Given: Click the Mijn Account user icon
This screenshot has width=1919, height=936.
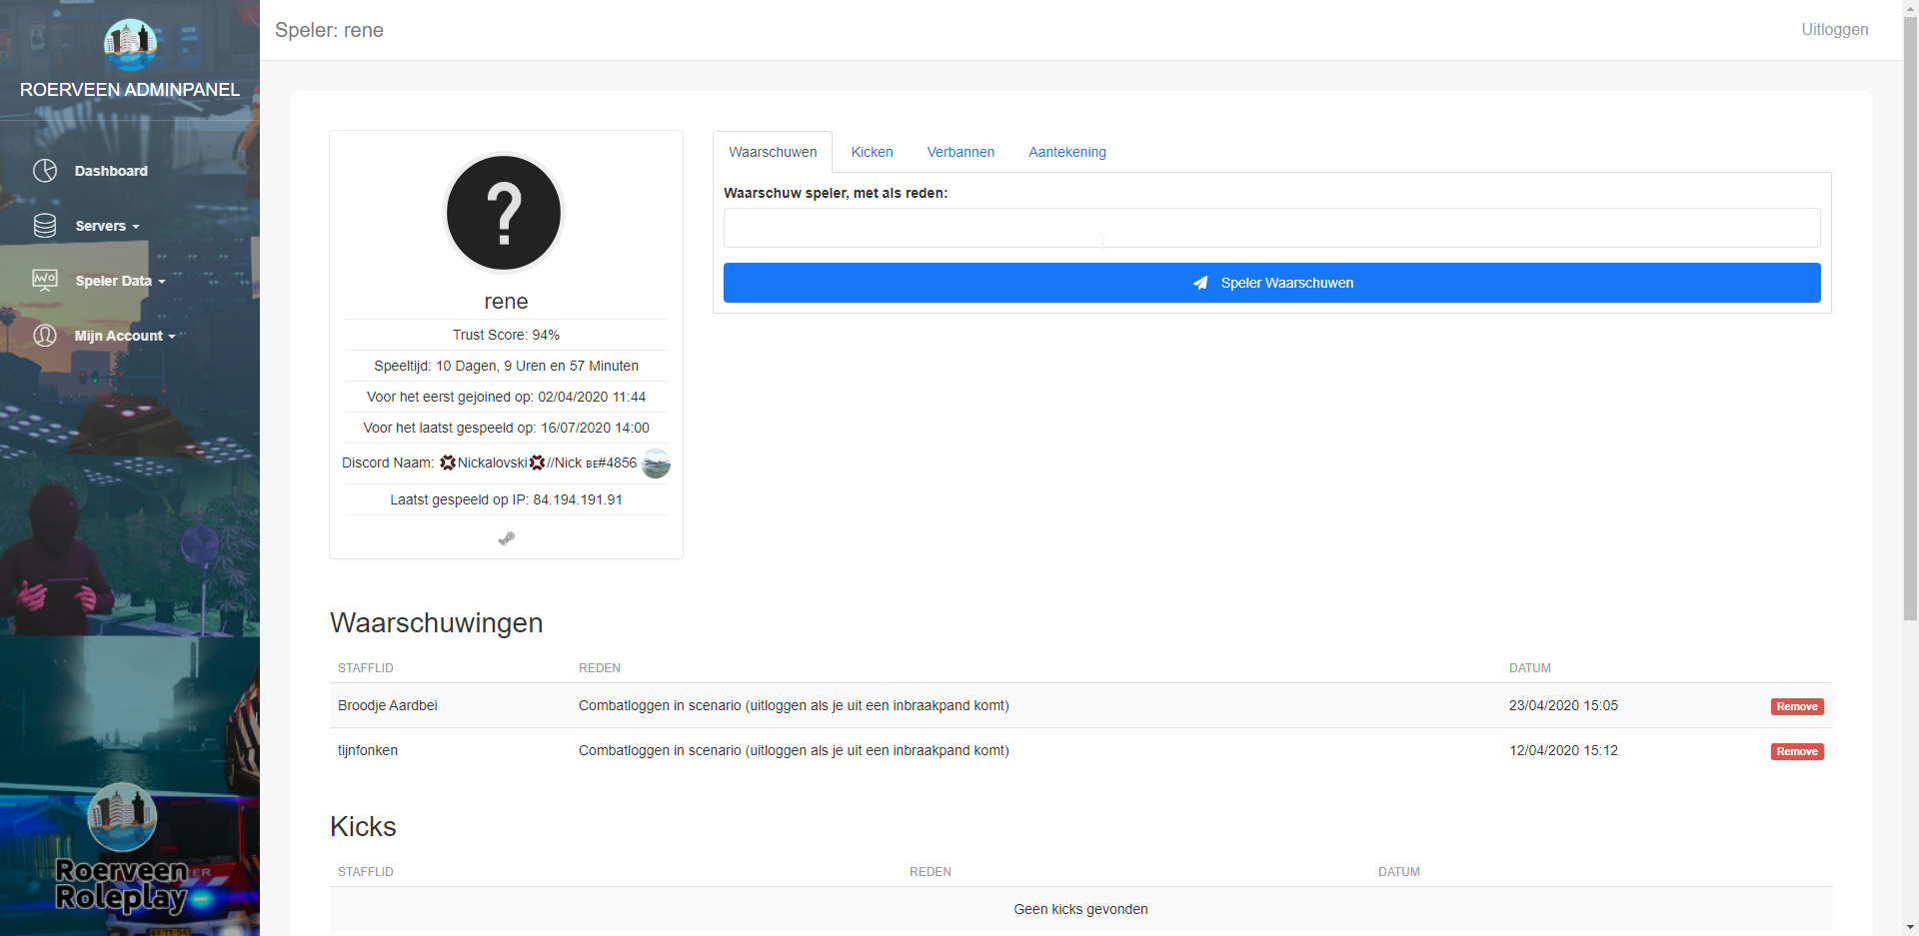Looking at the screenshot, I should coord(45,336).
